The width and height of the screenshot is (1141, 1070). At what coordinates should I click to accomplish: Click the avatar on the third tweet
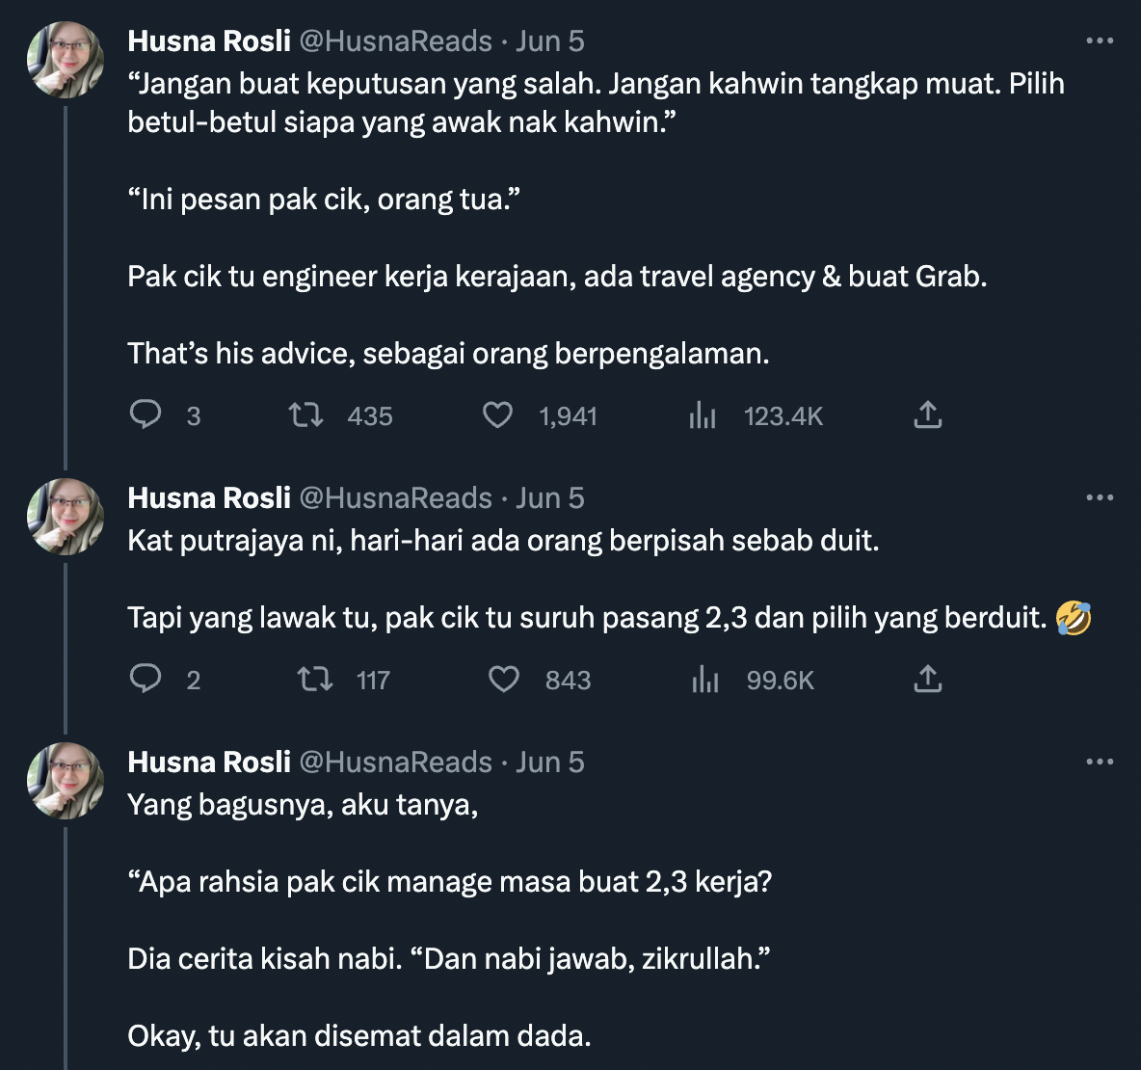66,781
